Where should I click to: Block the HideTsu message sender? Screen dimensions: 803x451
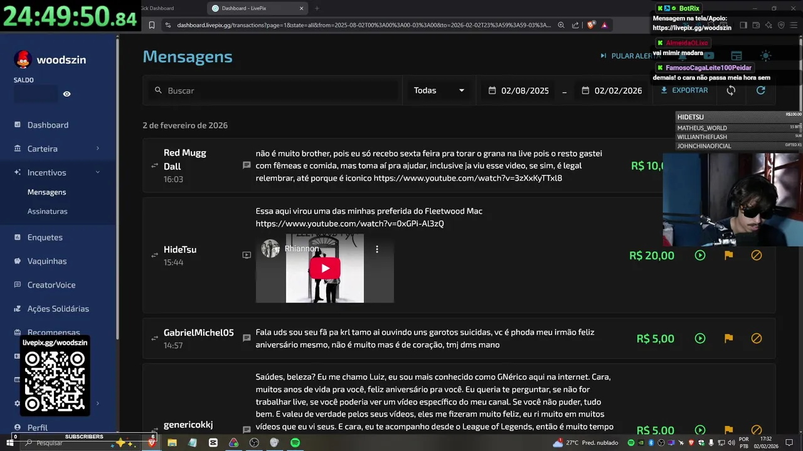coord(757,255)
